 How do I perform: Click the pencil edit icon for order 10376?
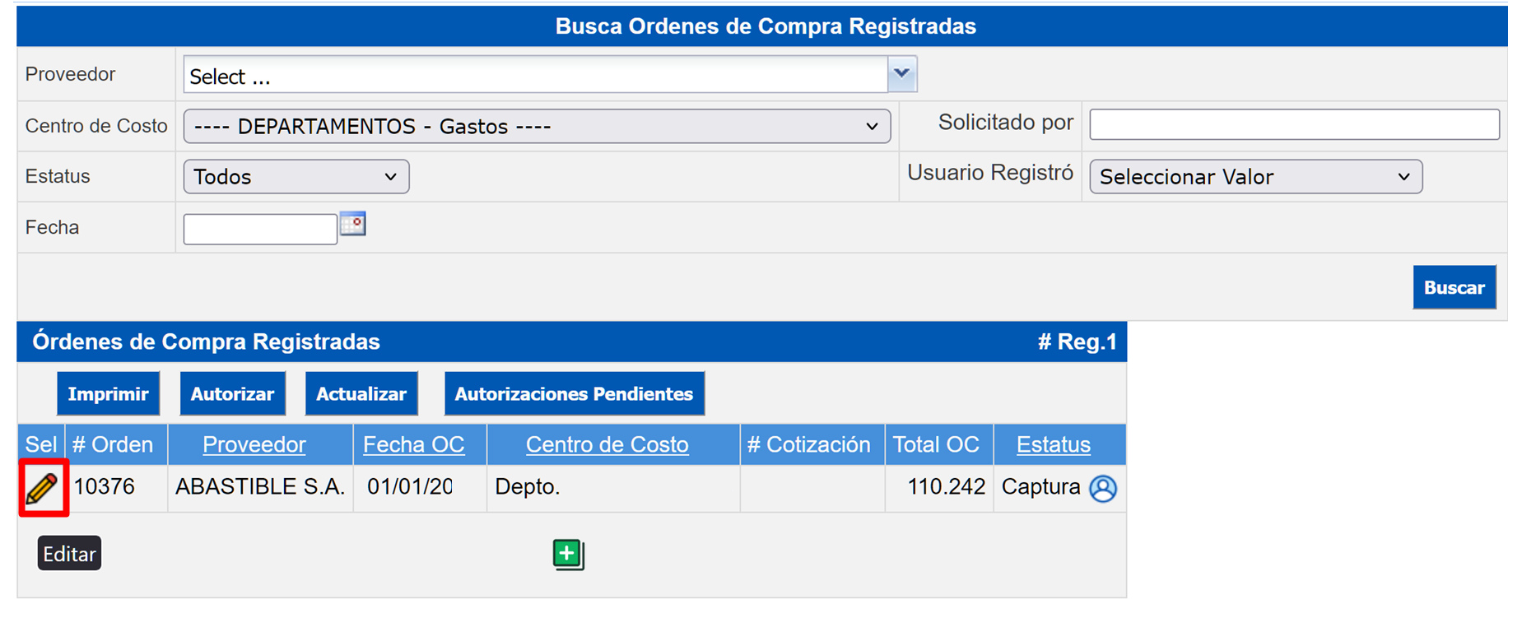click(x=42, y=488)
